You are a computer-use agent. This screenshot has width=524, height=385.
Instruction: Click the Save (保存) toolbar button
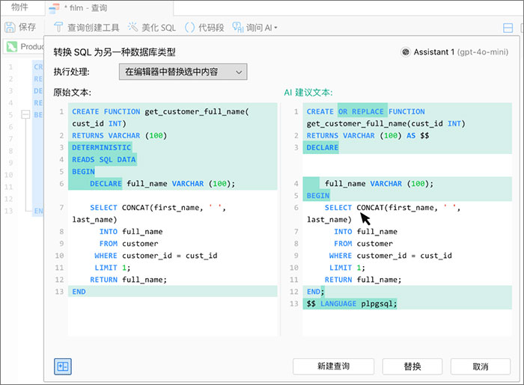[x=20, y=28]
